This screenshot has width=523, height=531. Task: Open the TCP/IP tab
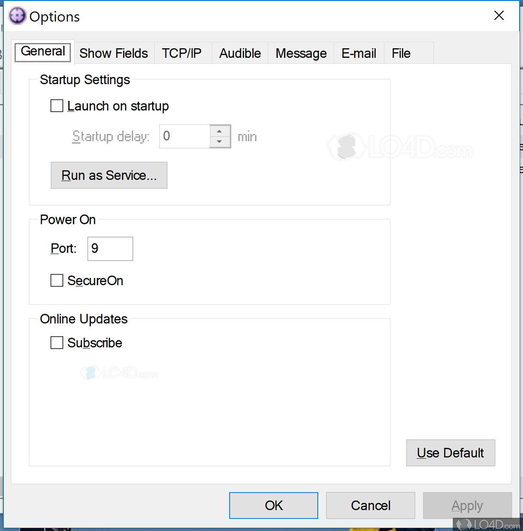point(181,53)
